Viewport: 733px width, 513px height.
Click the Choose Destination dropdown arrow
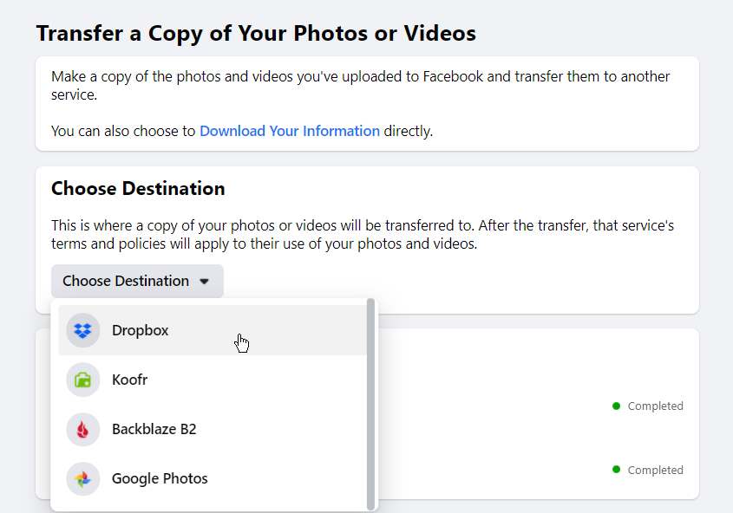[205, 282]
